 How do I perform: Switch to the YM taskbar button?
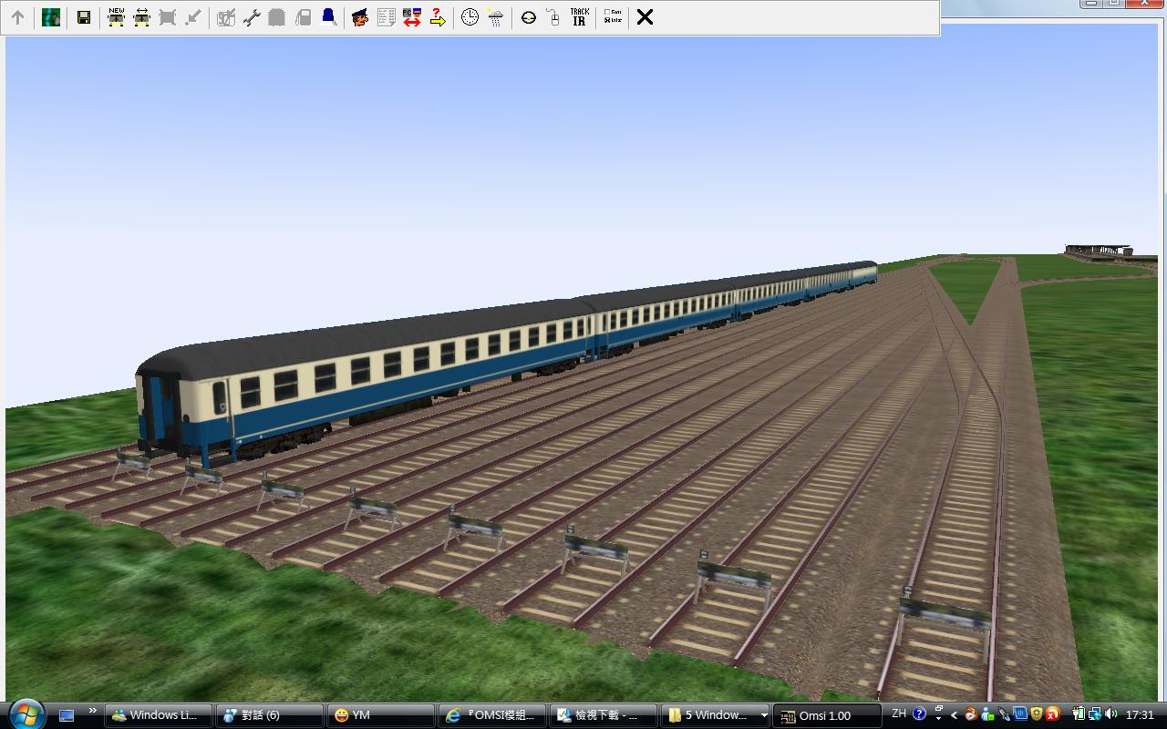381,715
